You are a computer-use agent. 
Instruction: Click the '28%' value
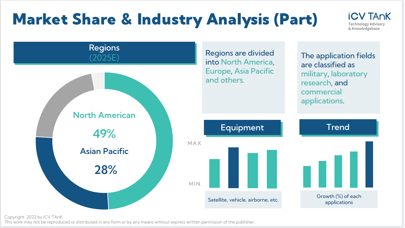106,170
